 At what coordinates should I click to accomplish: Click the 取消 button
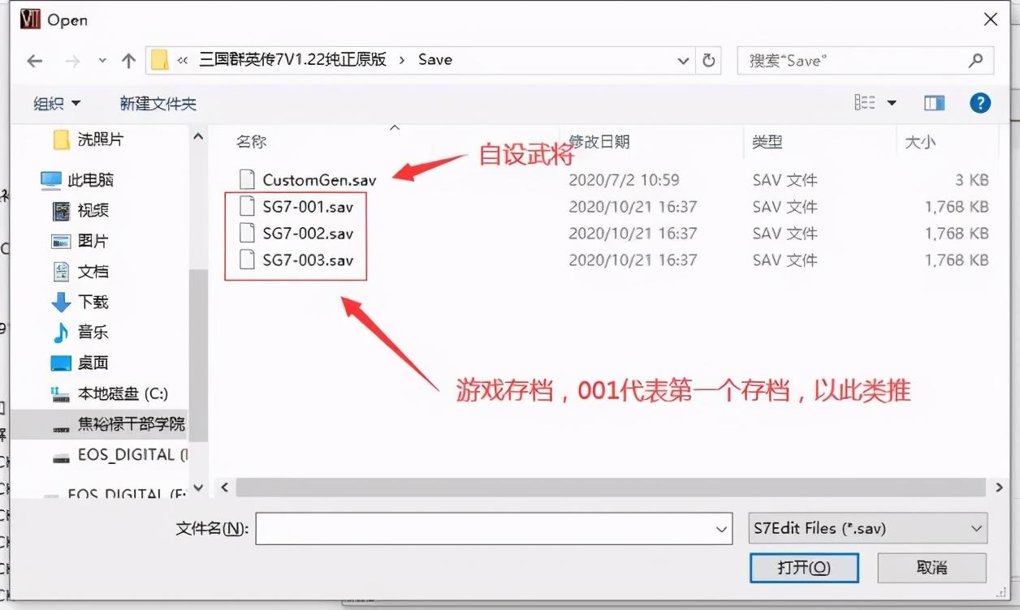pos(931,567)
